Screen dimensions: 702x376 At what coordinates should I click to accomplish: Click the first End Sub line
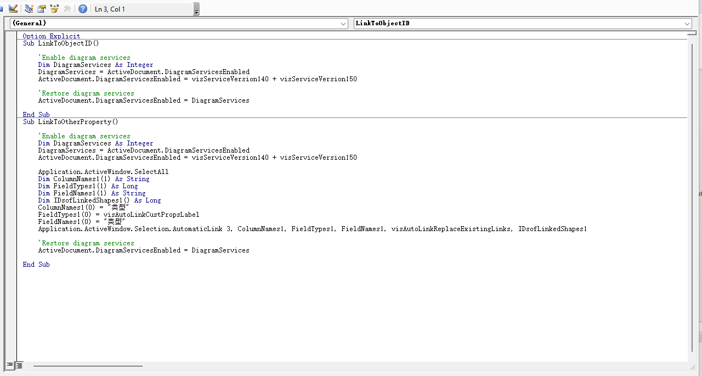[x=36, y=115]
